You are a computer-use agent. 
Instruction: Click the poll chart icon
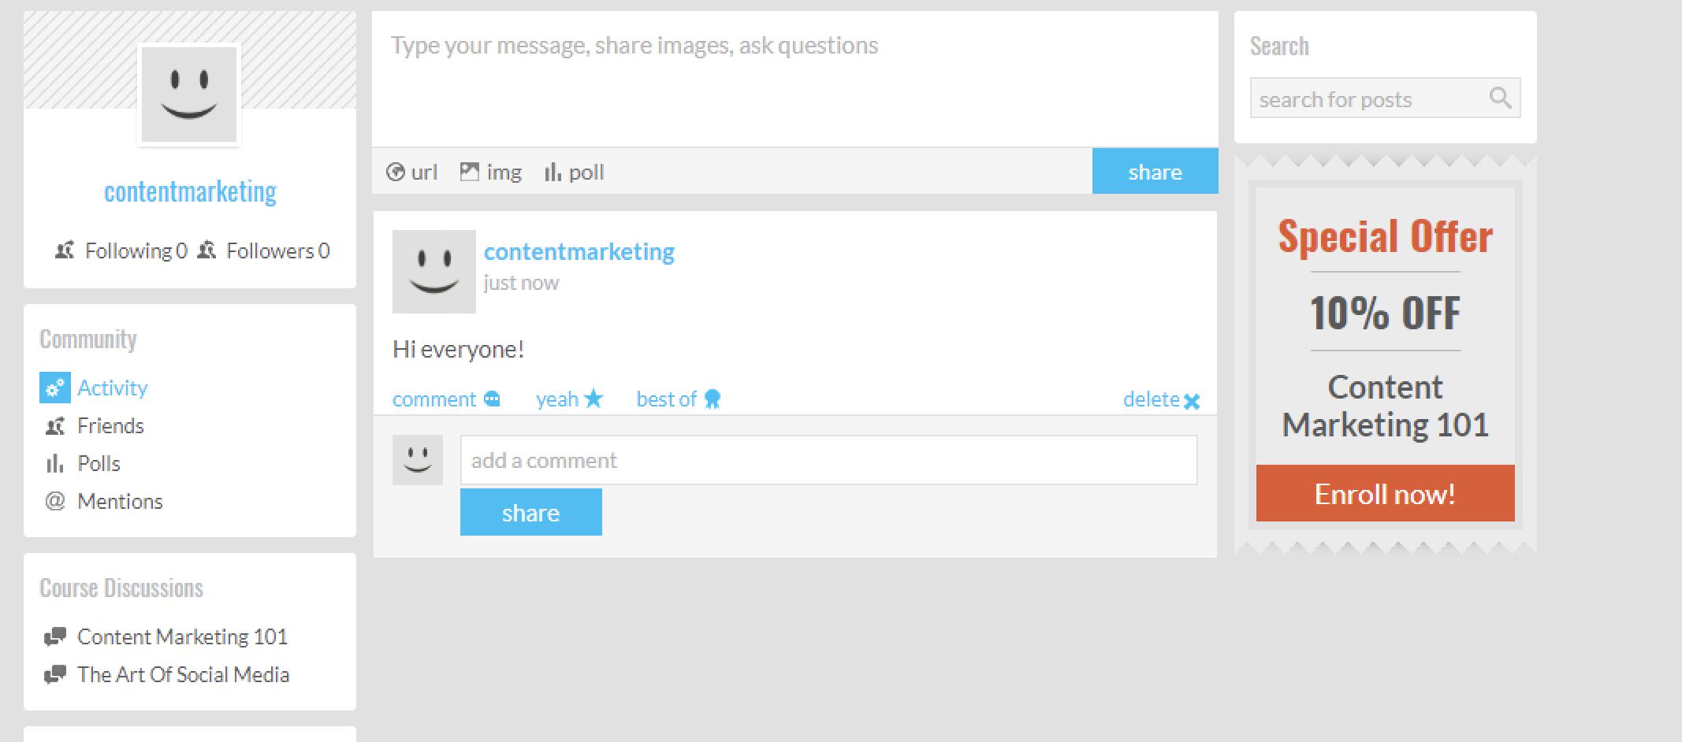pos(553,172)
